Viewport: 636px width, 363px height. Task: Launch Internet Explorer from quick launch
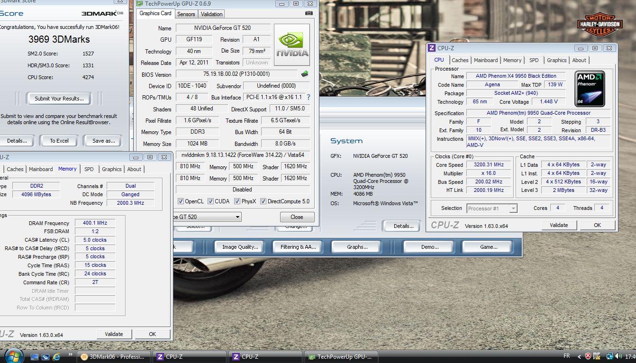(x=57, y=357)
